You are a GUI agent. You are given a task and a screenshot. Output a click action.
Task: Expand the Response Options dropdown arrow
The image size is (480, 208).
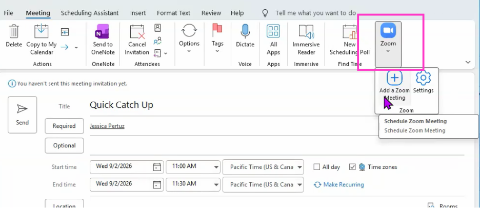click(x=166, y=53)
